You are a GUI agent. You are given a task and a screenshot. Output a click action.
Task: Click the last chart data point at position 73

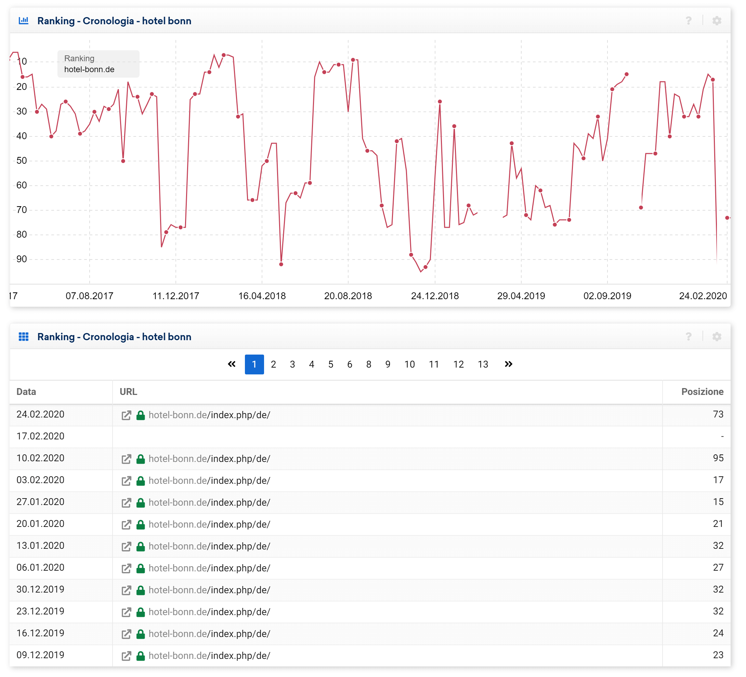coord(727,218)
